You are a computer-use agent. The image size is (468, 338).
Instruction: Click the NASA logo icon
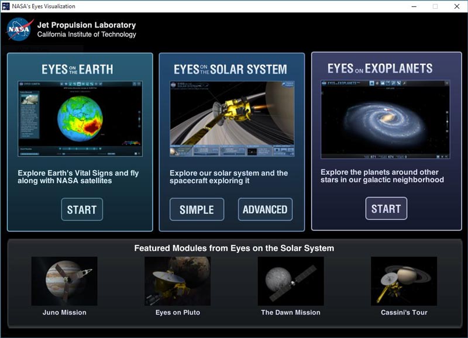click(20, 30)
